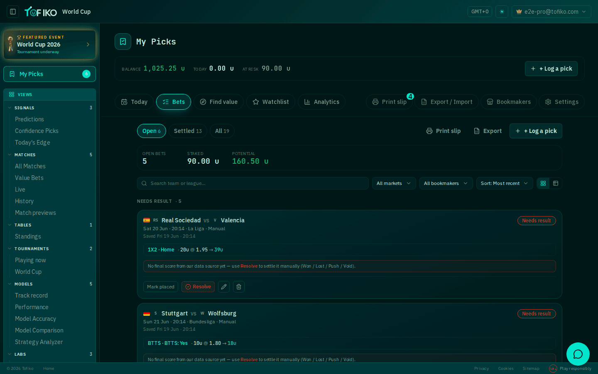Open Playing now tournaments
The width and height of the screenshot is (598, 374).
coord(30,260)
